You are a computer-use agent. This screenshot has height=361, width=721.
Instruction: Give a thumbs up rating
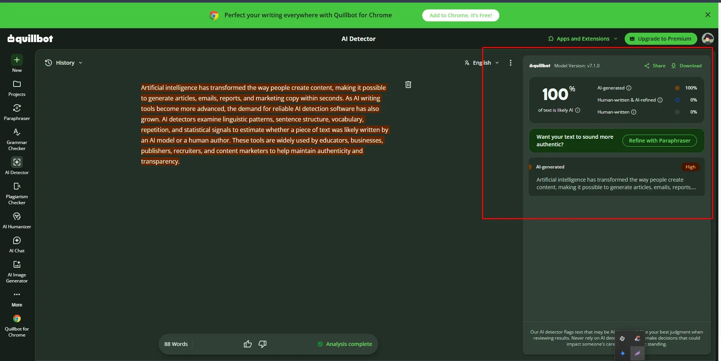pyautogui.click(x=248, y=344)
